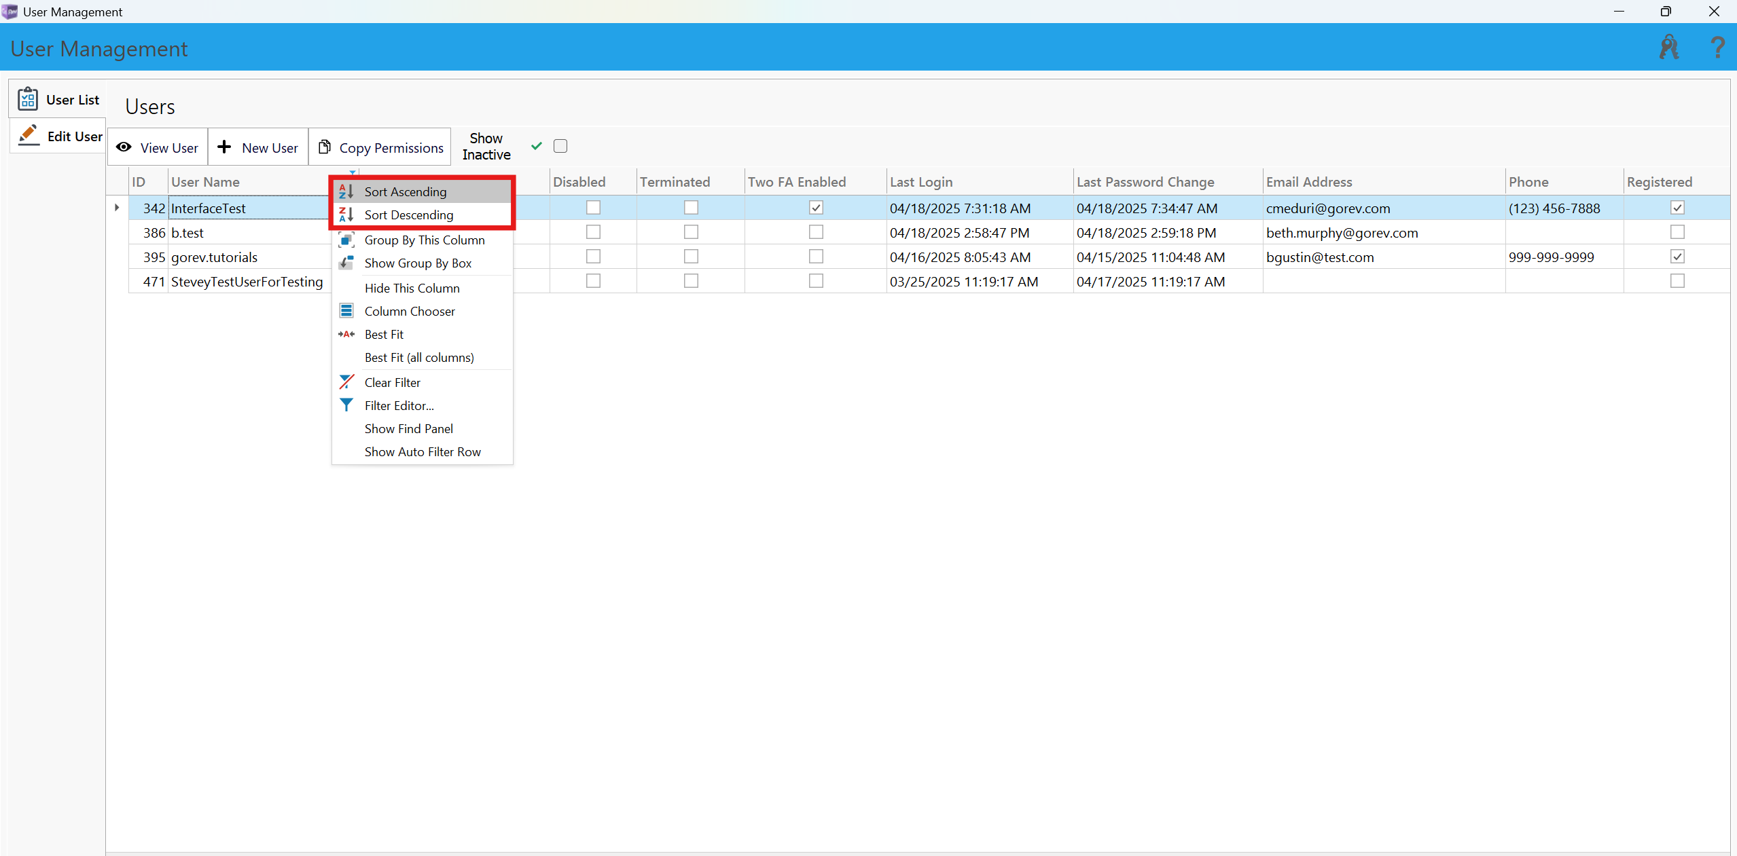The height and width of the screenshot is (856, 1737).
Task: Select Group By This Column
Action: click(422, 240)
